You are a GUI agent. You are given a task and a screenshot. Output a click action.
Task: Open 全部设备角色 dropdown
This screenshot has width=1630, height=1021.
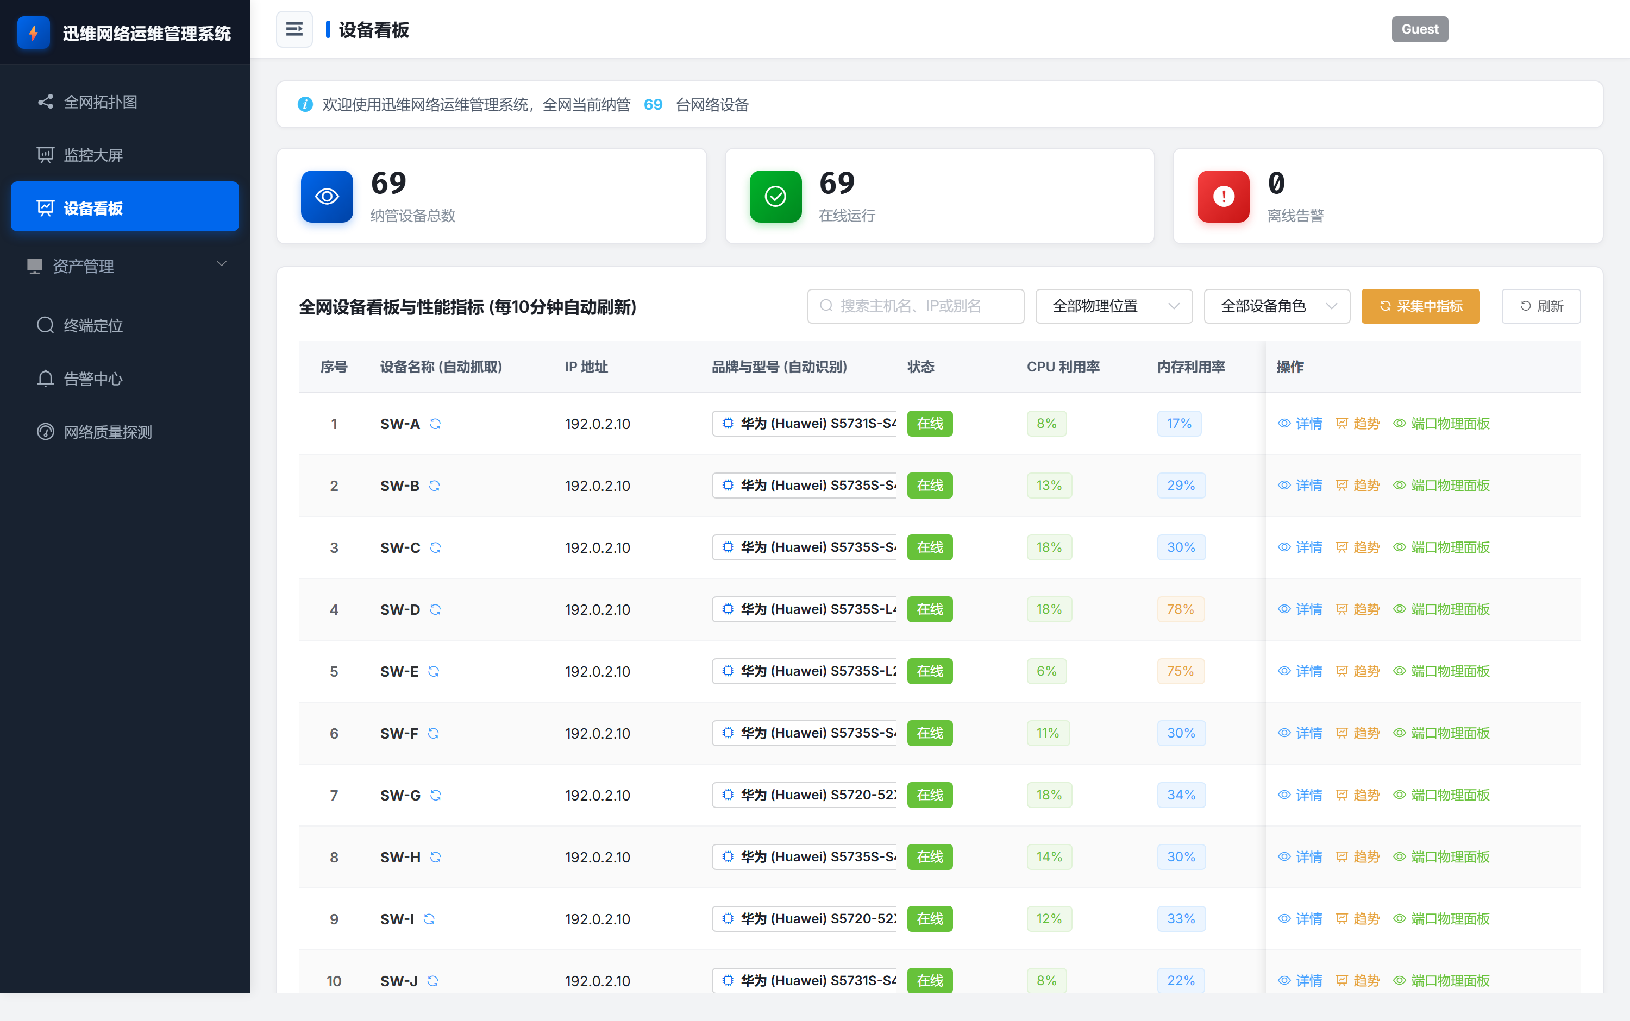(1277, 306)
